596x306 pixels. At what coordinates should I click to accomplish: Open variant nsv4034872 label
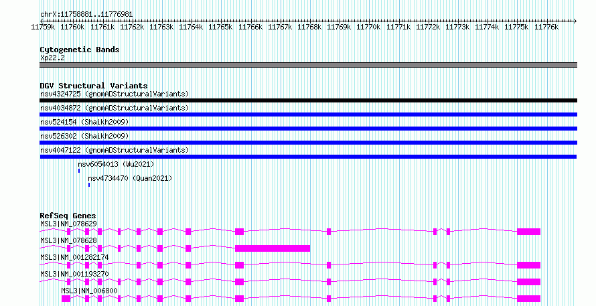point(115,108)
